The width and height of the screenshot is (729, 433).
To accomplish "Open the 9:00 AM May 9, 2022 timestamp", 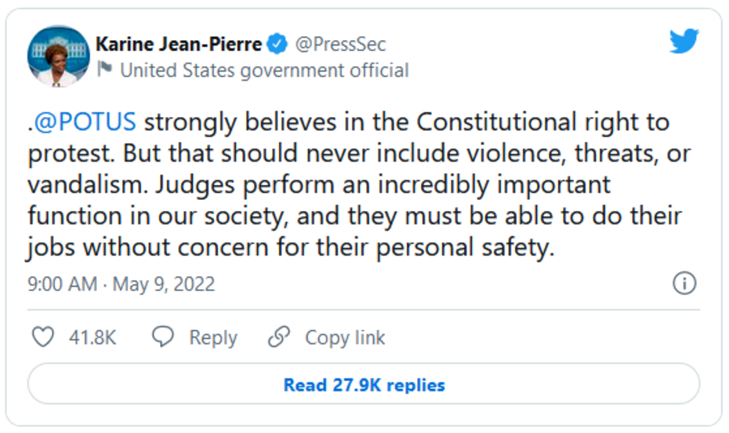I will point(121,283).
